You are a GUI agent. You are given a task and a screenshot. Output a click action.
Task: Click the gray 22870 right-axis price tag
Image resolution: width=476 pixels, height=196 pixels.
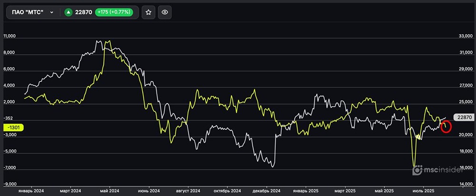point(463,117)
